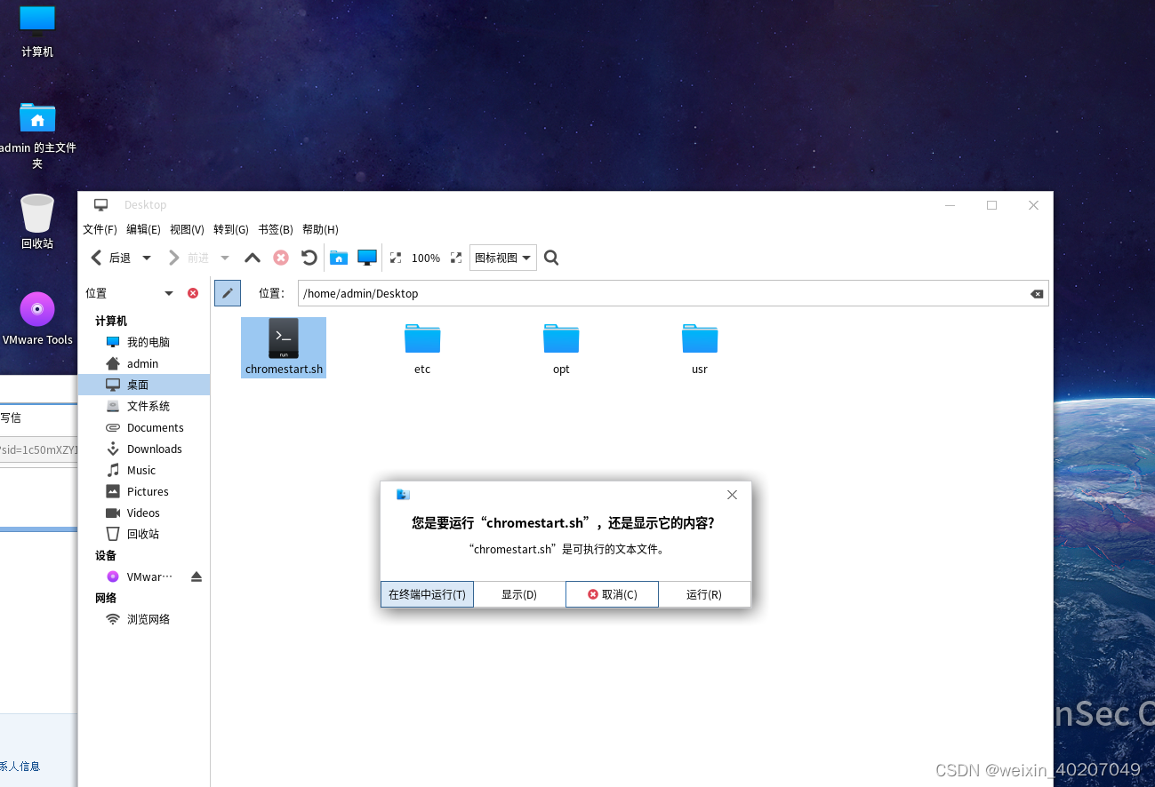
Task: Click 在终端中运行(T) in the dialog
Action: click(427, 594)
